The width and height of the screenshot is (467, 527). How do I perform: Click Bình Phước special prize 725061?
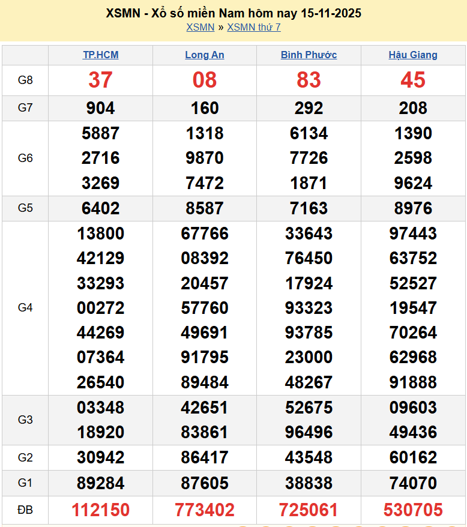309,510
